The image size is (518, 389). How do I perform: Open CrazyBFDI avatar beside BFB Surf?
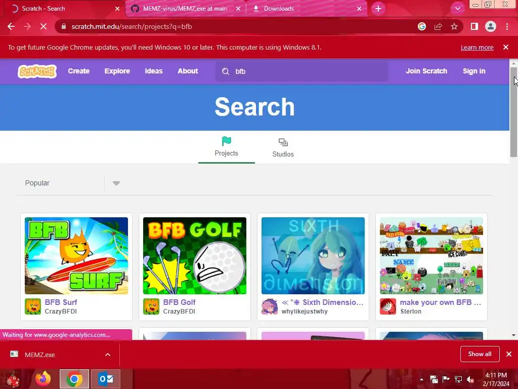(x=33, y=306)
